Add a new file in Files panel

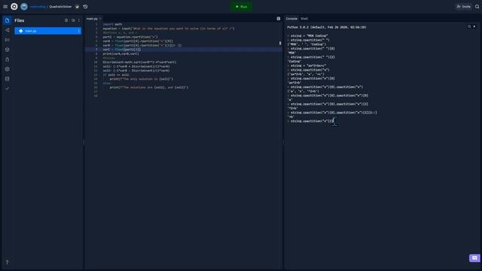click(66, 20)
